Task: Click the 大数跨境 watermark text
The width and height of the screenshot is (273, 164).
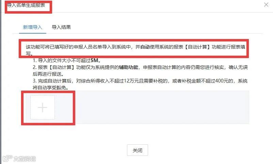Action: [25, 159]
